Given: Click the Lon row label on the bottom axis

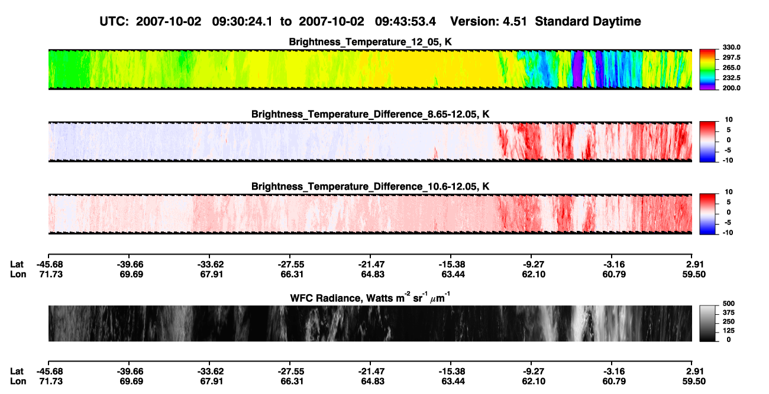Looking at the screenshot, I should pos(17,381).
